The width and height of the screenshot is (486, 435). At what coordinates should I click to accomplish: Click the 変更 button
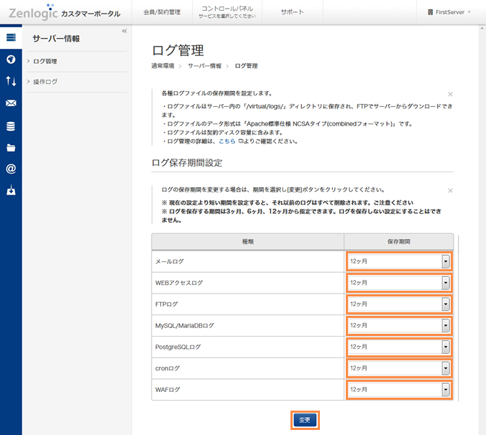coord(305,420)
